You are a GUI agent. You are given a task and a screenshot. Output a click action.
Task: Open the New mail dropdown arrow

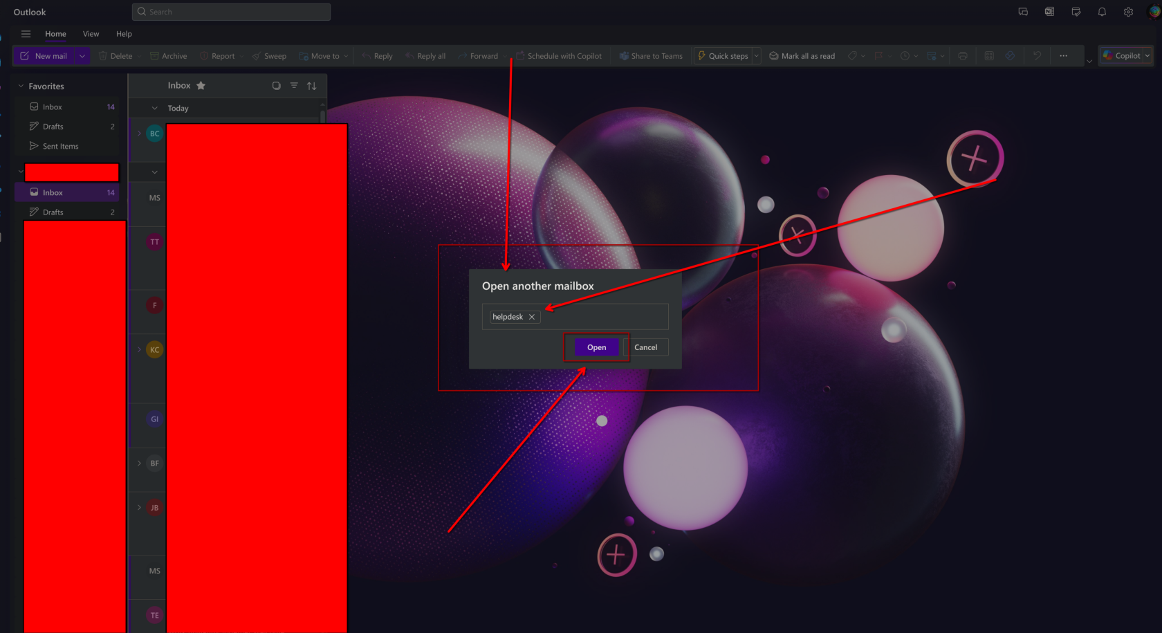click(82, 56)
